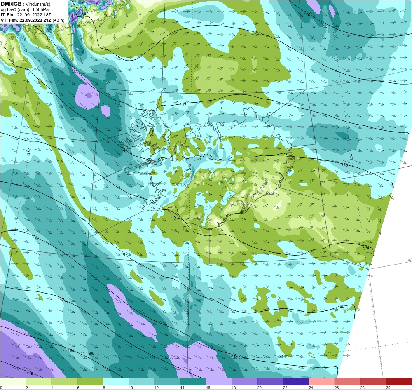
Task: Pick the red 28–30 m/s legend swatch
Action: (x=373, y=382)
